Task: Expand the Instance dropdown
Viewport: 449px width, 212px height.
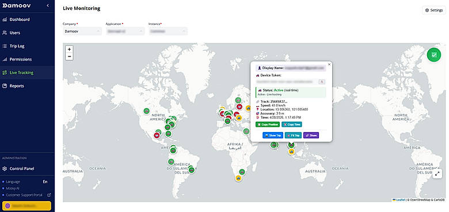Action: pos(168,31)
